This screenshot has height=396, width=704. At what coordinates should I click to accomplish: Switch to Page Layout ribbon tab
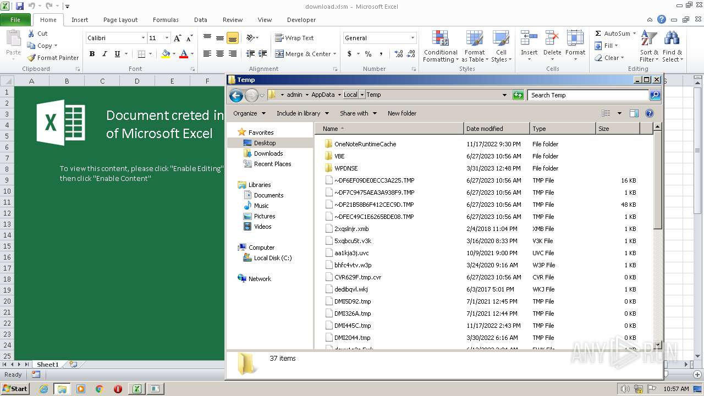120,20
